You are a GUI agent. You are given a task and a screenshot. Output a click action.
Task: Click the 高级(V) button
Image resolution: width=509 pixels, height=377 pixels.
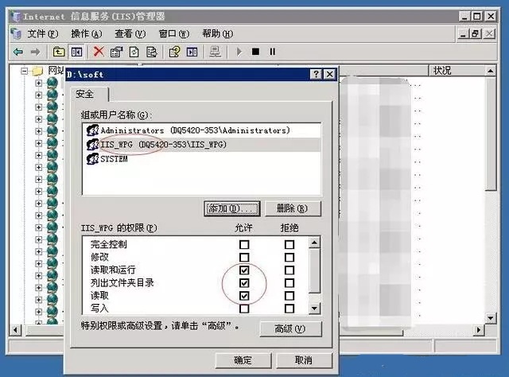[x=290, y=328]
